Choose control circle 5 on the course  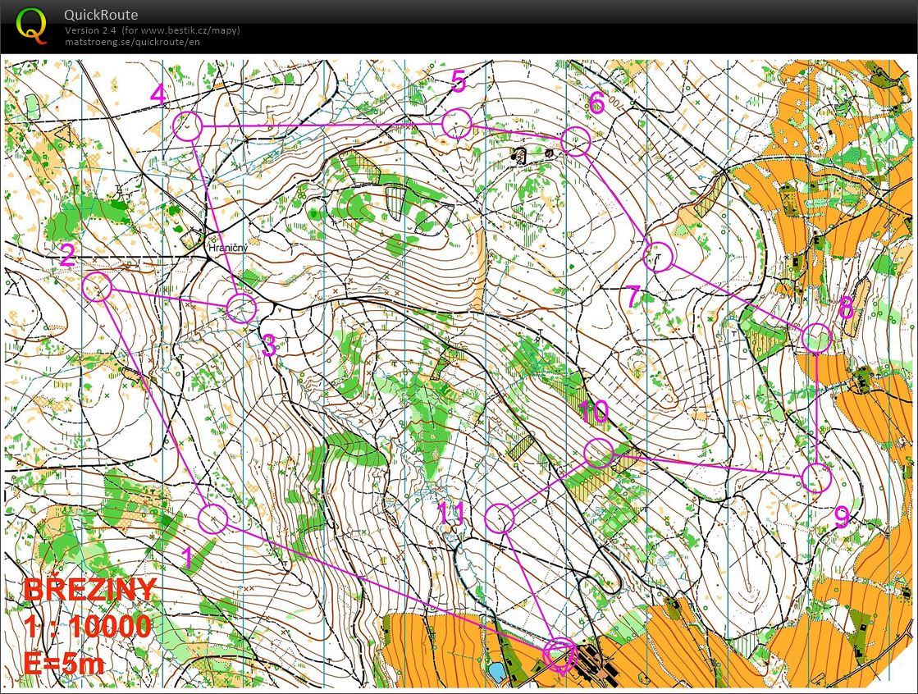[457, 124]
